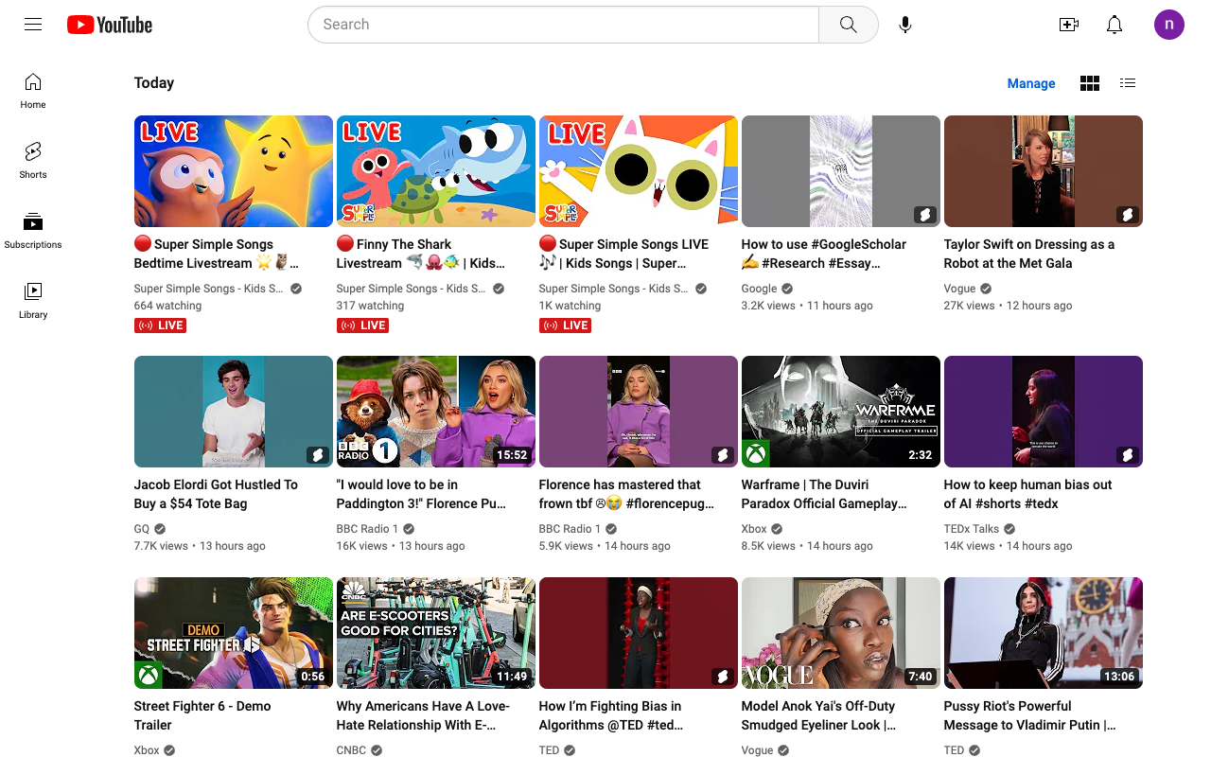
Task: Open Anok Yai Smudged Eyeliner thumbnail
Action: [841, 633]
